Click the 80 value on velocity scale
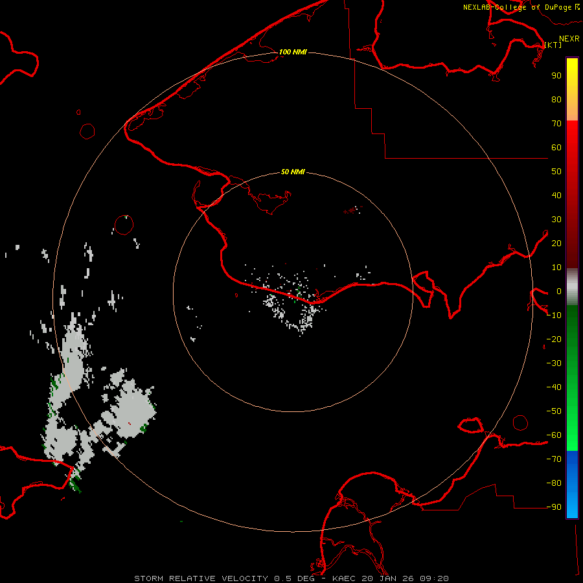The width and height of the screenshot is (583, 583). click(556, 99)
